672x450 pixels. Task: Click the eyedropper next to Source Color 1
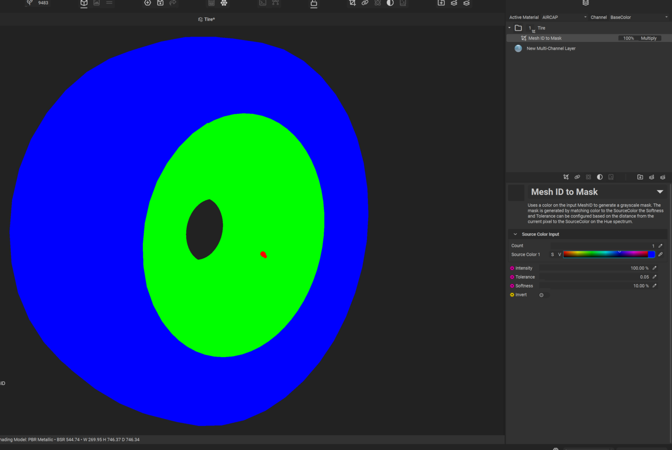660,255
